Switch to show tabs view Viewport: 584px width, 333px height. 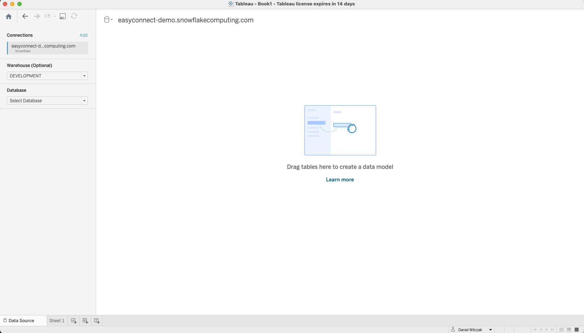coord(576,330)
